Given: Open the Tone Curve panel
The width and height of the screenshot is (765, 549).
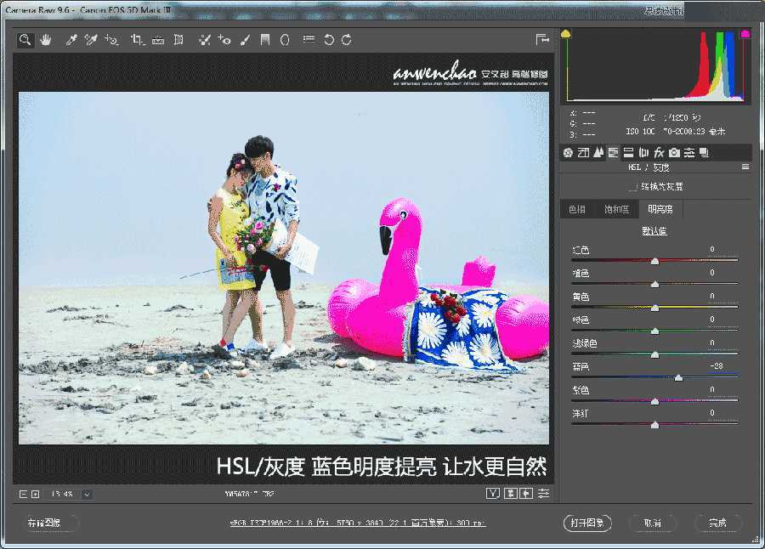Looking at the screenshot, I should point(582,151).
